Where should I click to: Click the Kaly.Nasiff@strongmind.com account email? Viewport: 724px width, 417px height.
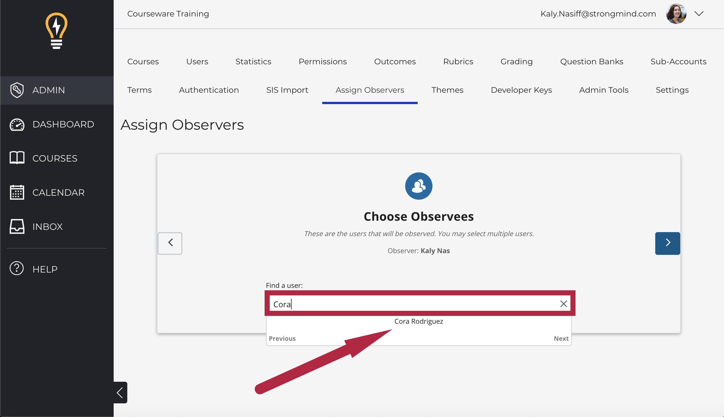coord(598,13)
